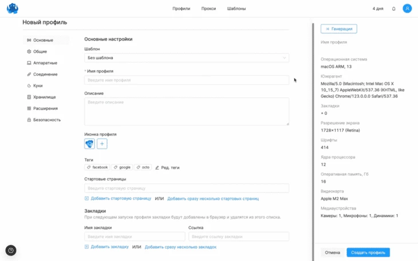The image size is (418, 261).
Task: Select the Основные section
Action: click(46, 40)
